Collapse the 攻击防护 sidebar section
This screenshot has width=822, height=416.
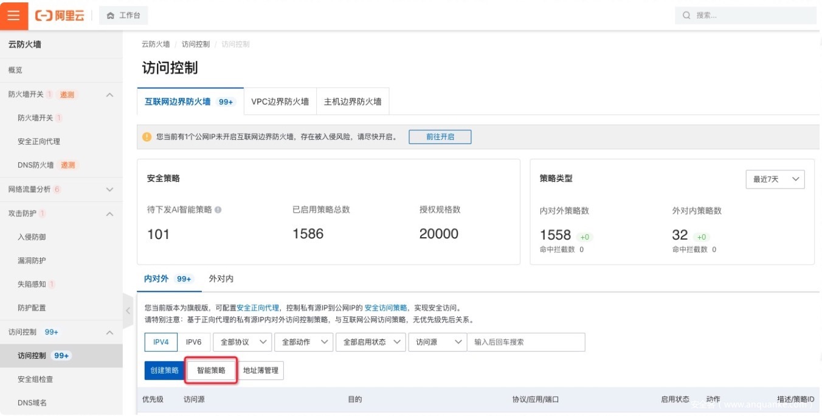(x=110, y=213)
